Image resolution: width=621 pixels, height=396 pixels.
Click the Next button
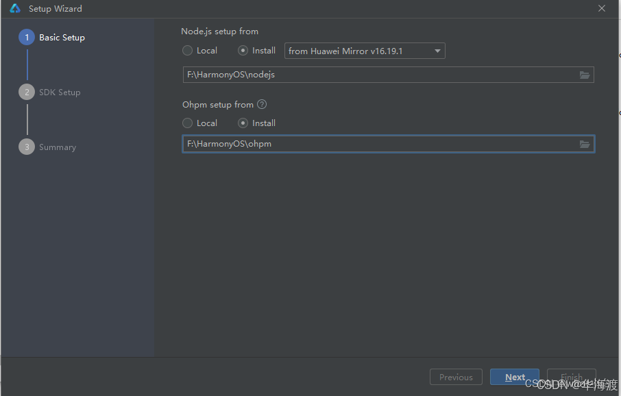515,377
